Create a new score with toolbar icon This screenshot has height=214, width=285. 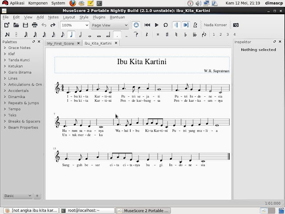point(7,25)
